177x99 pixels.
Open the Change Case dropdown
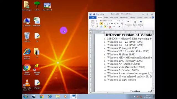coord(114,27)
